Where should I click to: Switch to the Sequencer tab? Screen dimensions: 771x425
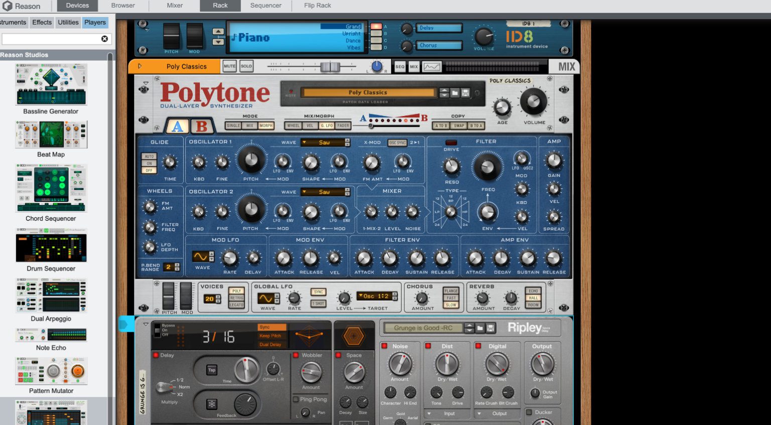coord(265,6)
